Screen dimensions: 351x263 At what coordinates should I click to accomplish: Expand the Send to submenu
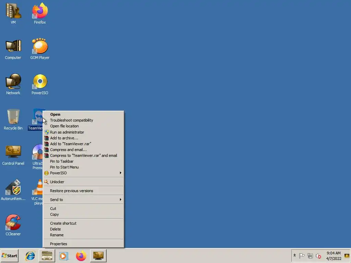[x=83, y=200]
